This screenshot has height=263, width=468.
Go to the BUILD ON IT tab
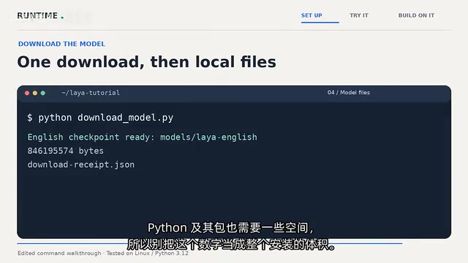pyautogui.click(x=416, y=15)
